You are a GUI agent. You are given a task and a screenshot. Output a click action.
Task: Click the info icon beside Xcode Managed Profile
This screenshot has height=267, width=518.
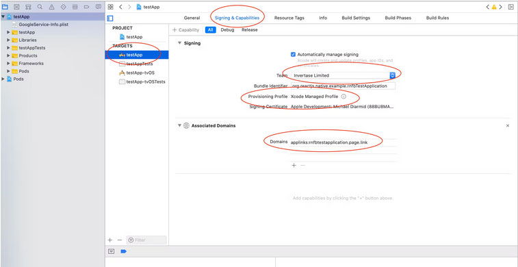click(x=344, y=97)
